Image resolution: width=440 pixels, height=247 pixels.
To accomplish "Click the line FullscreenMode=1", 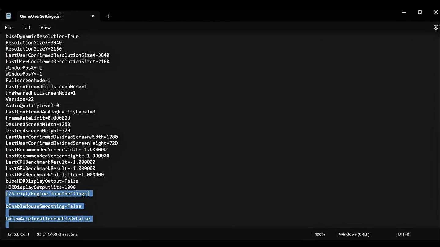I will click(28, 81).
